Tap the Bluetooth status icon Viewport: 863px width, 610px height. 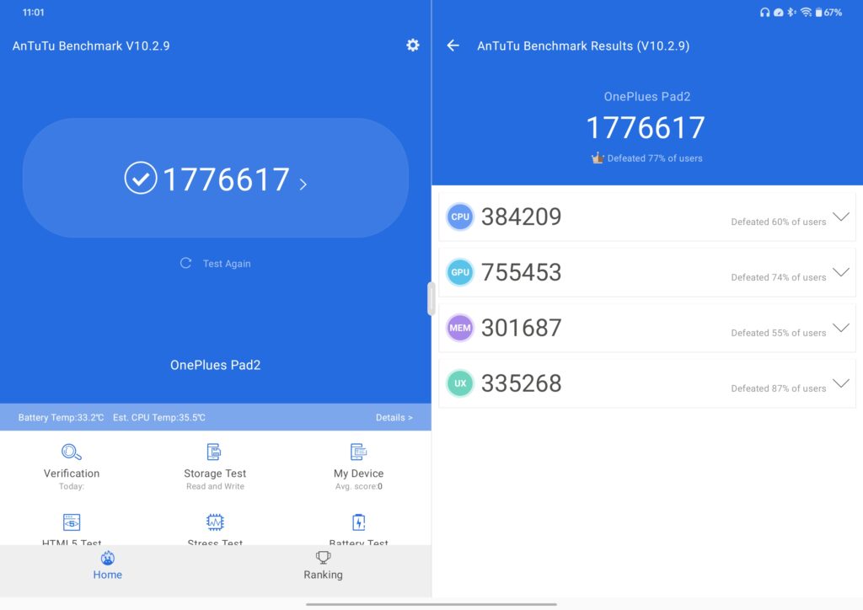pyautogui.click(x=791, y=12)
